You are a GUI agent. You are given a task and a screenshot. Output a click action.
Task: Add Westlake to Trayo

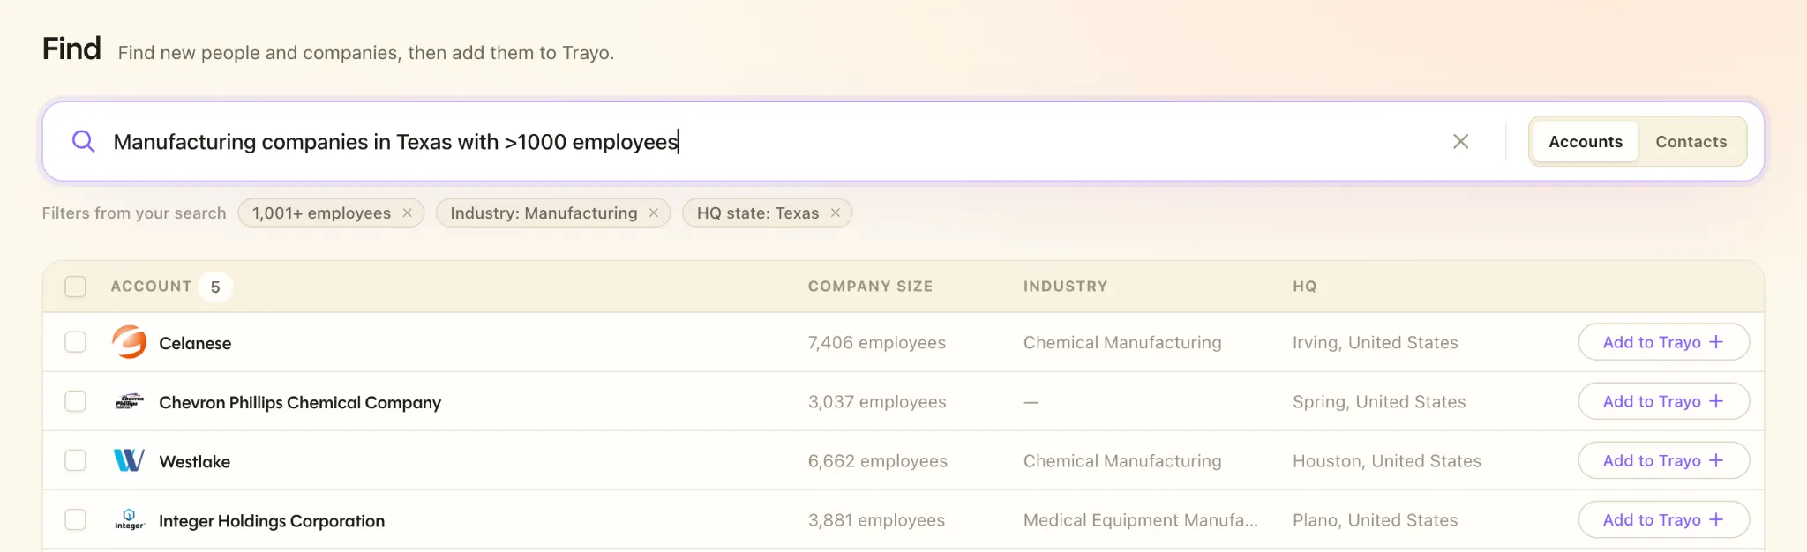[1663, 460]
